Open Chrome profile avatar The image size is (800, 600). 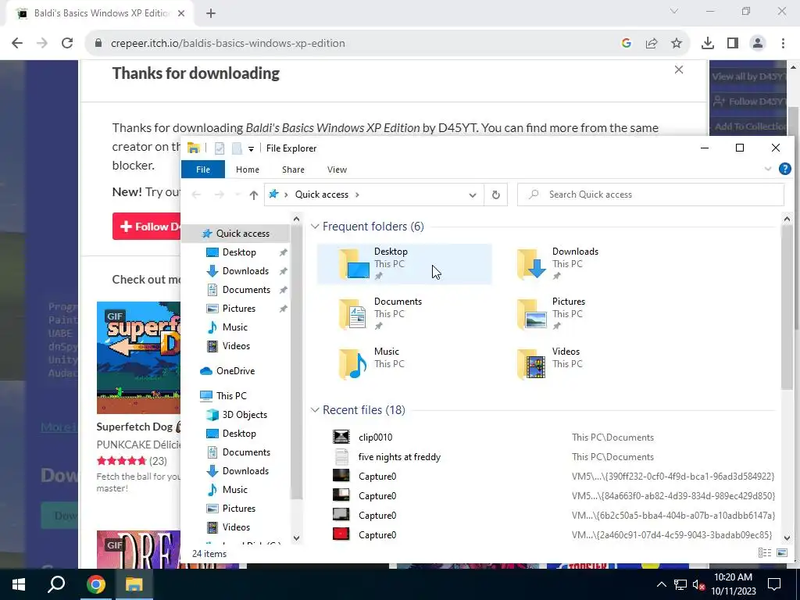(x=758, y=44)
